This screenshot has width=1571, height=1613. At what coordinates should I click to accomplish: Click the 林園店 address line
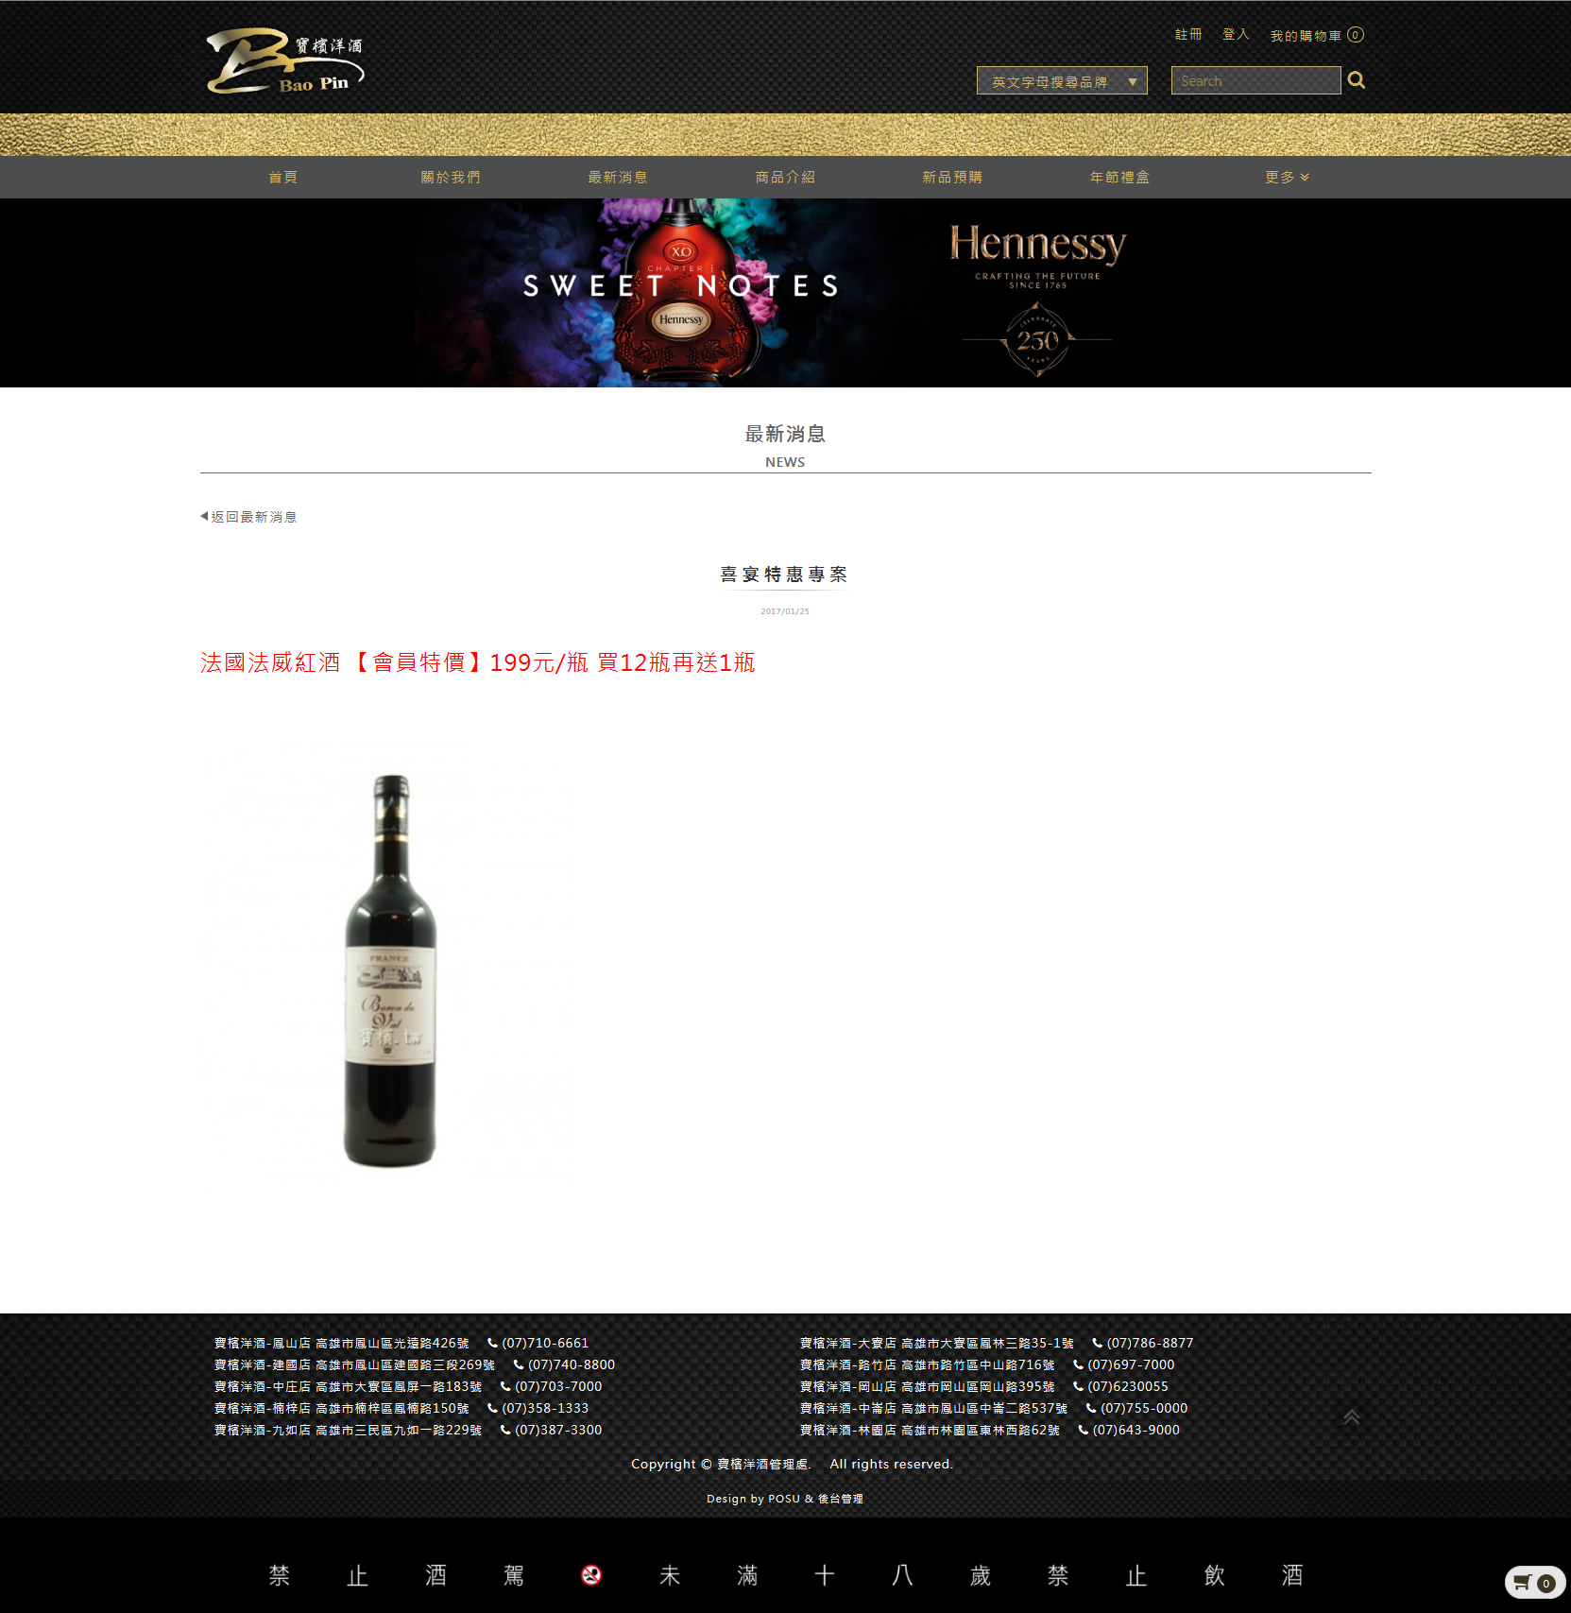(931, 1430)
